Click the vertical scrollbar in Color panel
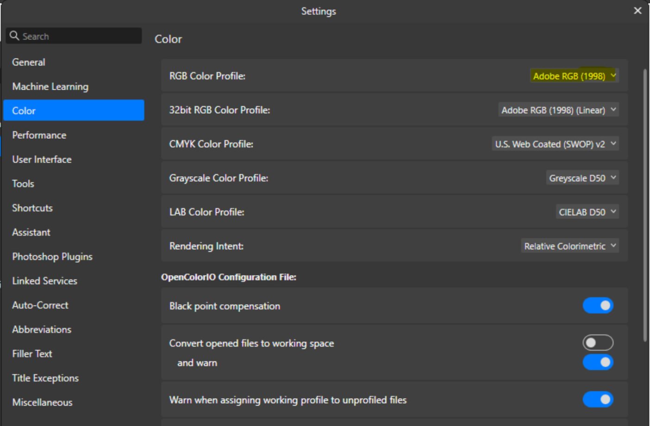This screenshot has width=650, height=426. (645, 206)
